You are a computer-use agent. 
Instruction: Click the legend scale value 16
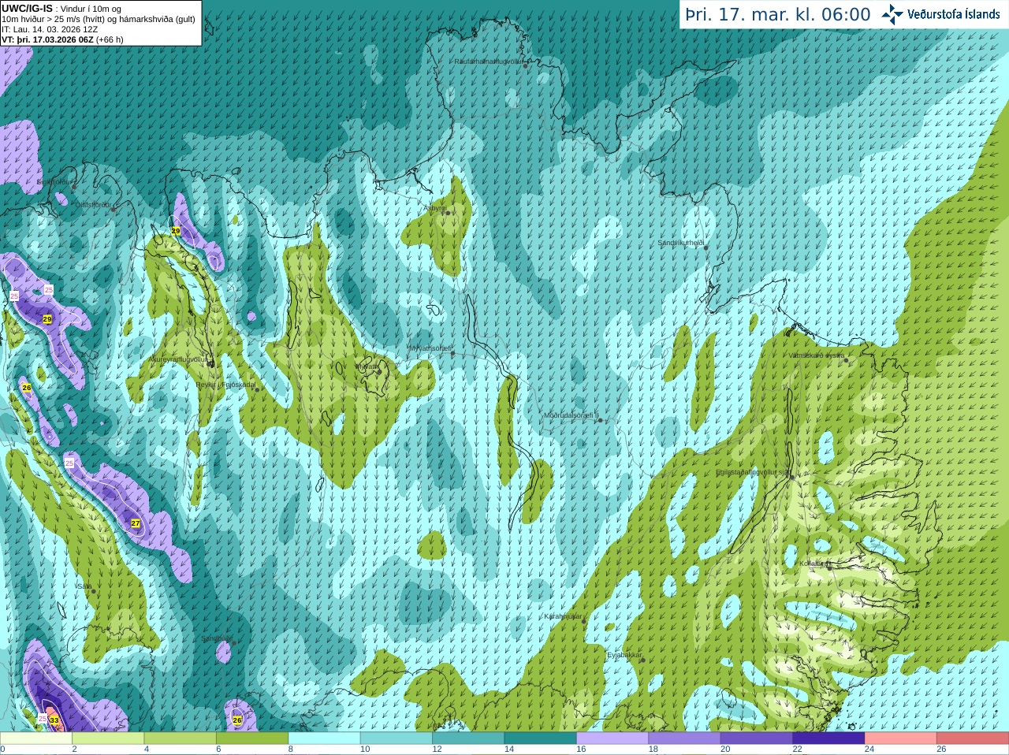point(581,749)
